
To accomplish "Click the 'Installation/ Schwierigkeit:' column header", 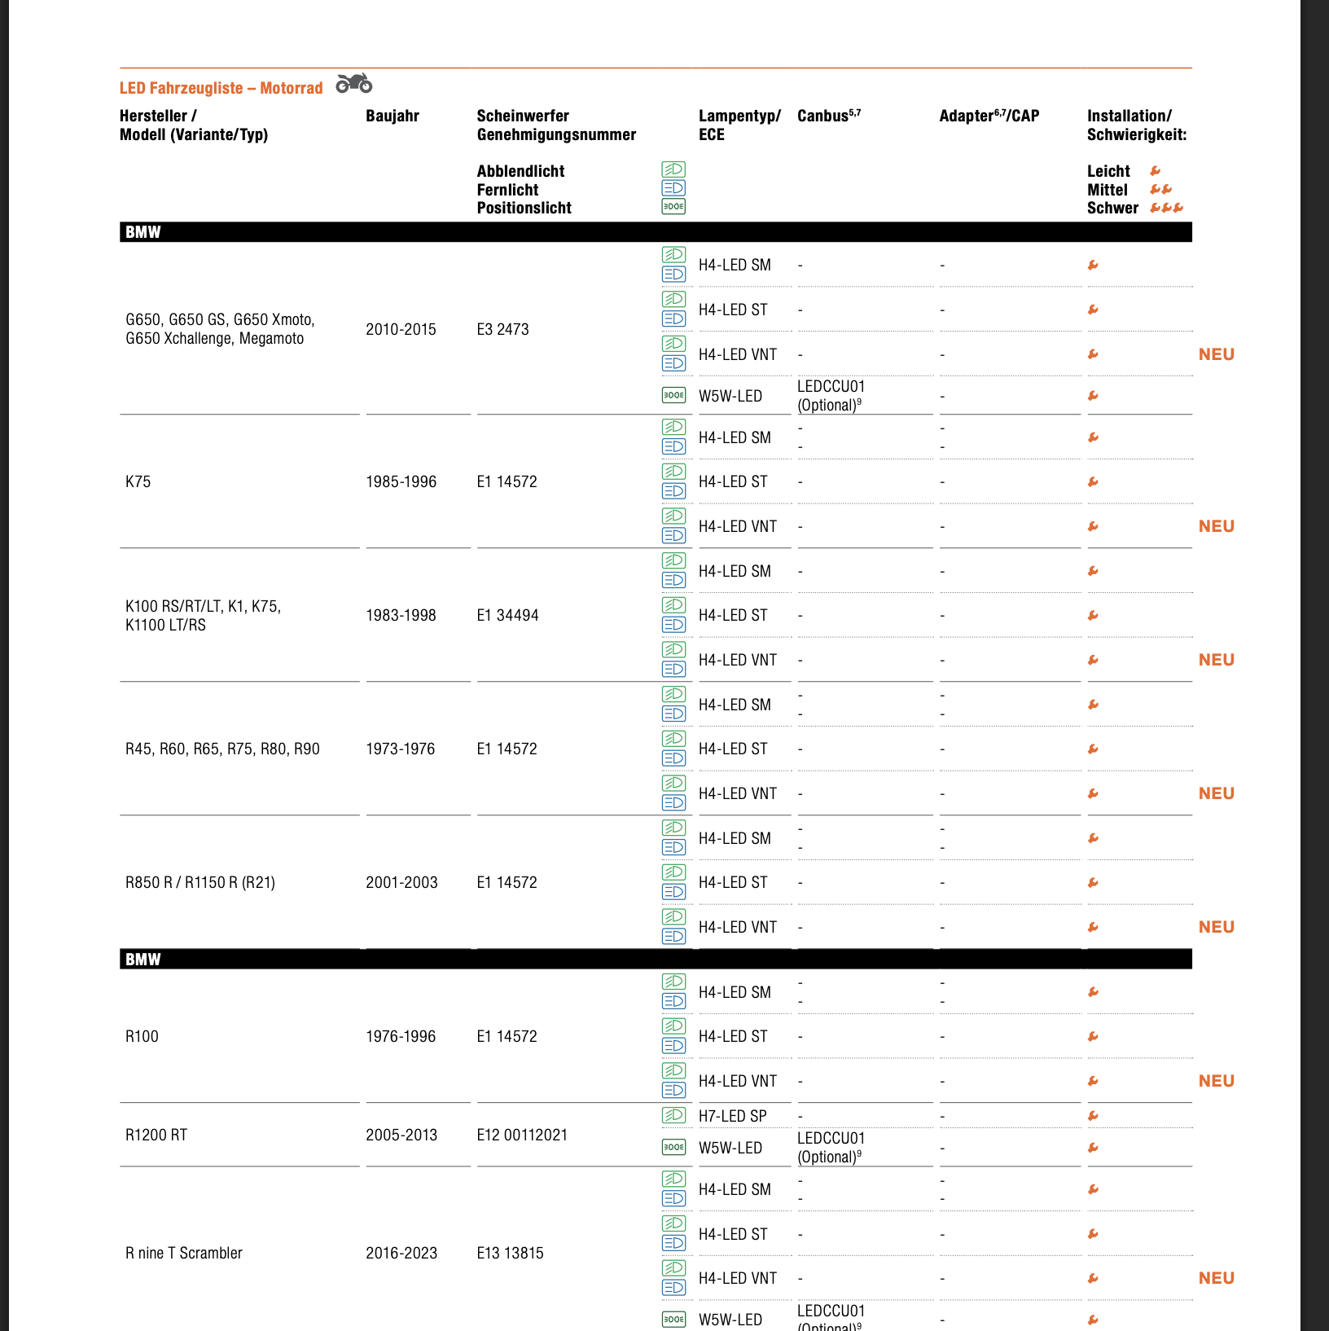I will pos(1137,125).
